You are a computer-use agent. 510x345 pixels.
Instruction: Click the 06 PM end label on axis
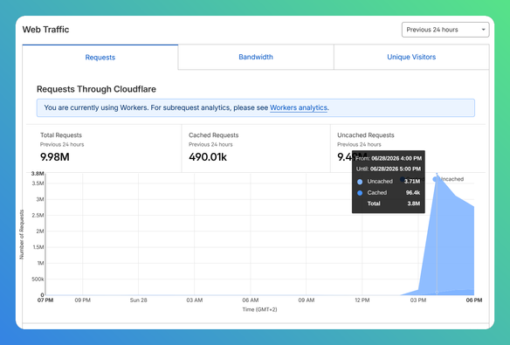[474, 300]
